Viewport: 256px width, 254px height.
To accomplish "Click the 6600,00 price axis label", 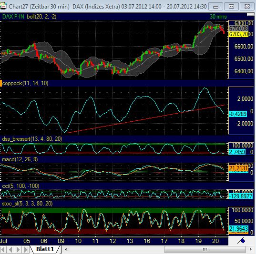I will coord(244,47).
